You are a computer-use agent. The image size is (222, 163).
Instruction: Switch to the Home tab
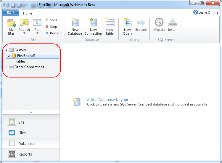28,13
